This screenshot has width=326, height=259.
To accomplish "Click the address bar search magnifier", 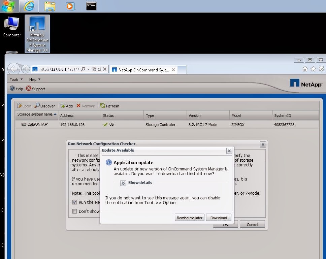I will tap(83, 69).
